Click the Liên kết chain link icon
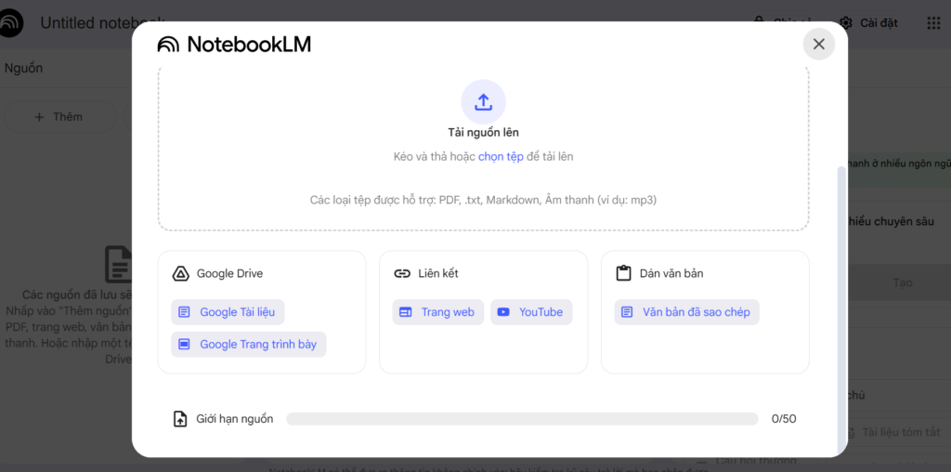Screen dimensions: 951x472 click(x=402, y=273)
